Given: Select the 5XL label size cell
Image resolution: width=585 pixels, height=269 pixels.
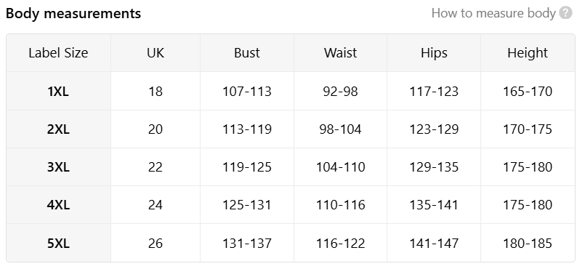Looking at the screenshot, I should [58, 244].
